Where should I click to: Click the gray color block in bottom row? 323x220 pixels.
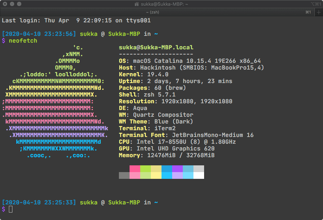[x=124, y=176]
